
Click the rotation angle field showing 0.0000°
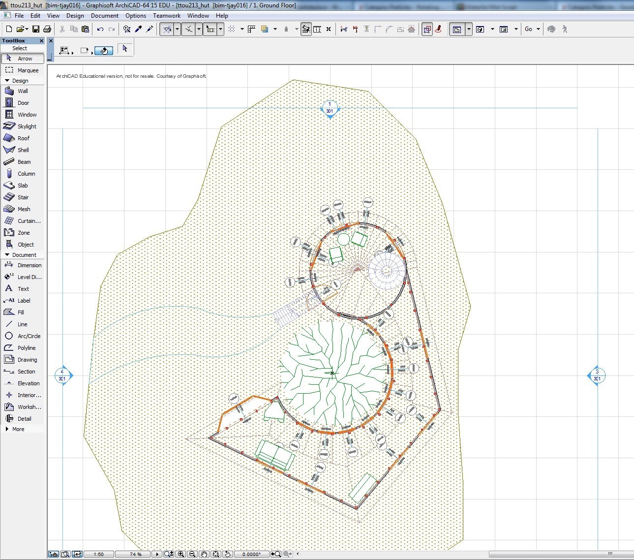point(251,554)
